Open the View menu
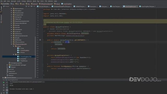This screenshot has width=167, height=94. pyautogui.click(x=9, y=1)
